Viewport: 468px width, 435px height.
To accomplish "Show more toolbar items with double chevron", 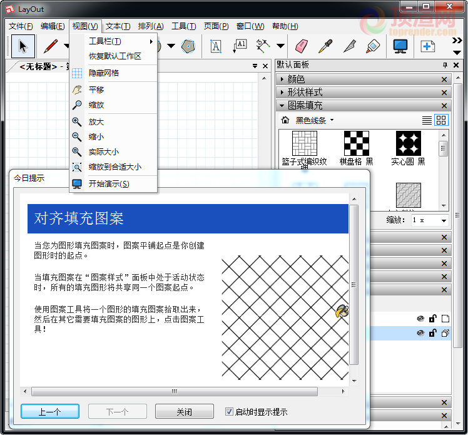I will 457,41.
